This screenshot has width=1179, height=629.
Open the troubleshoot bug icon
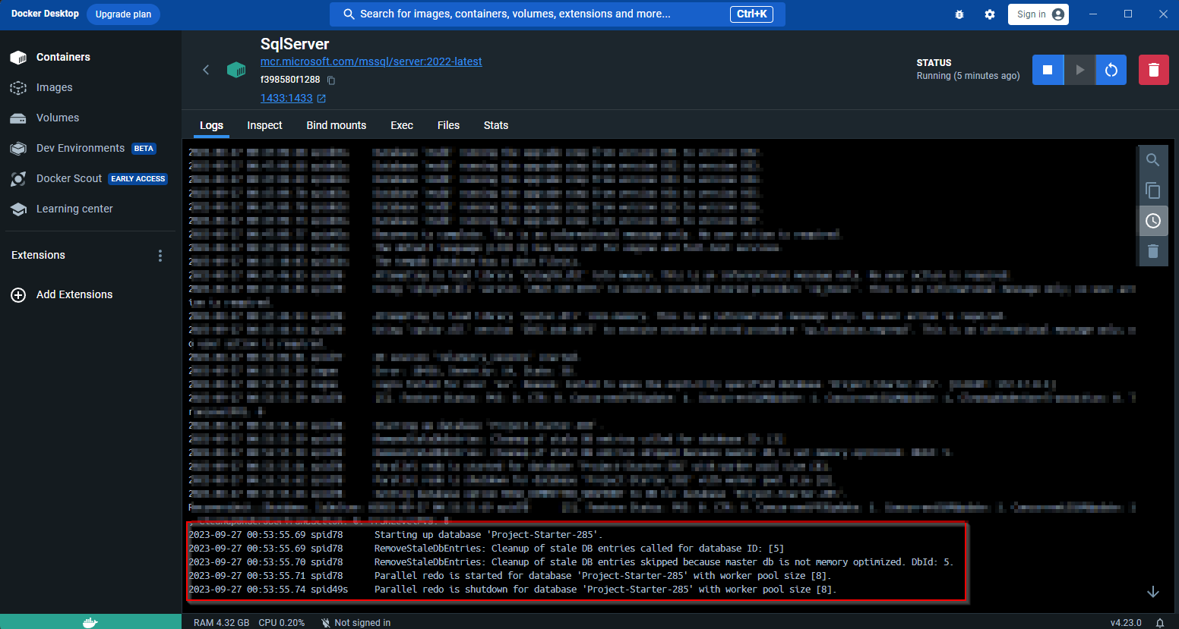coord(959,14)
